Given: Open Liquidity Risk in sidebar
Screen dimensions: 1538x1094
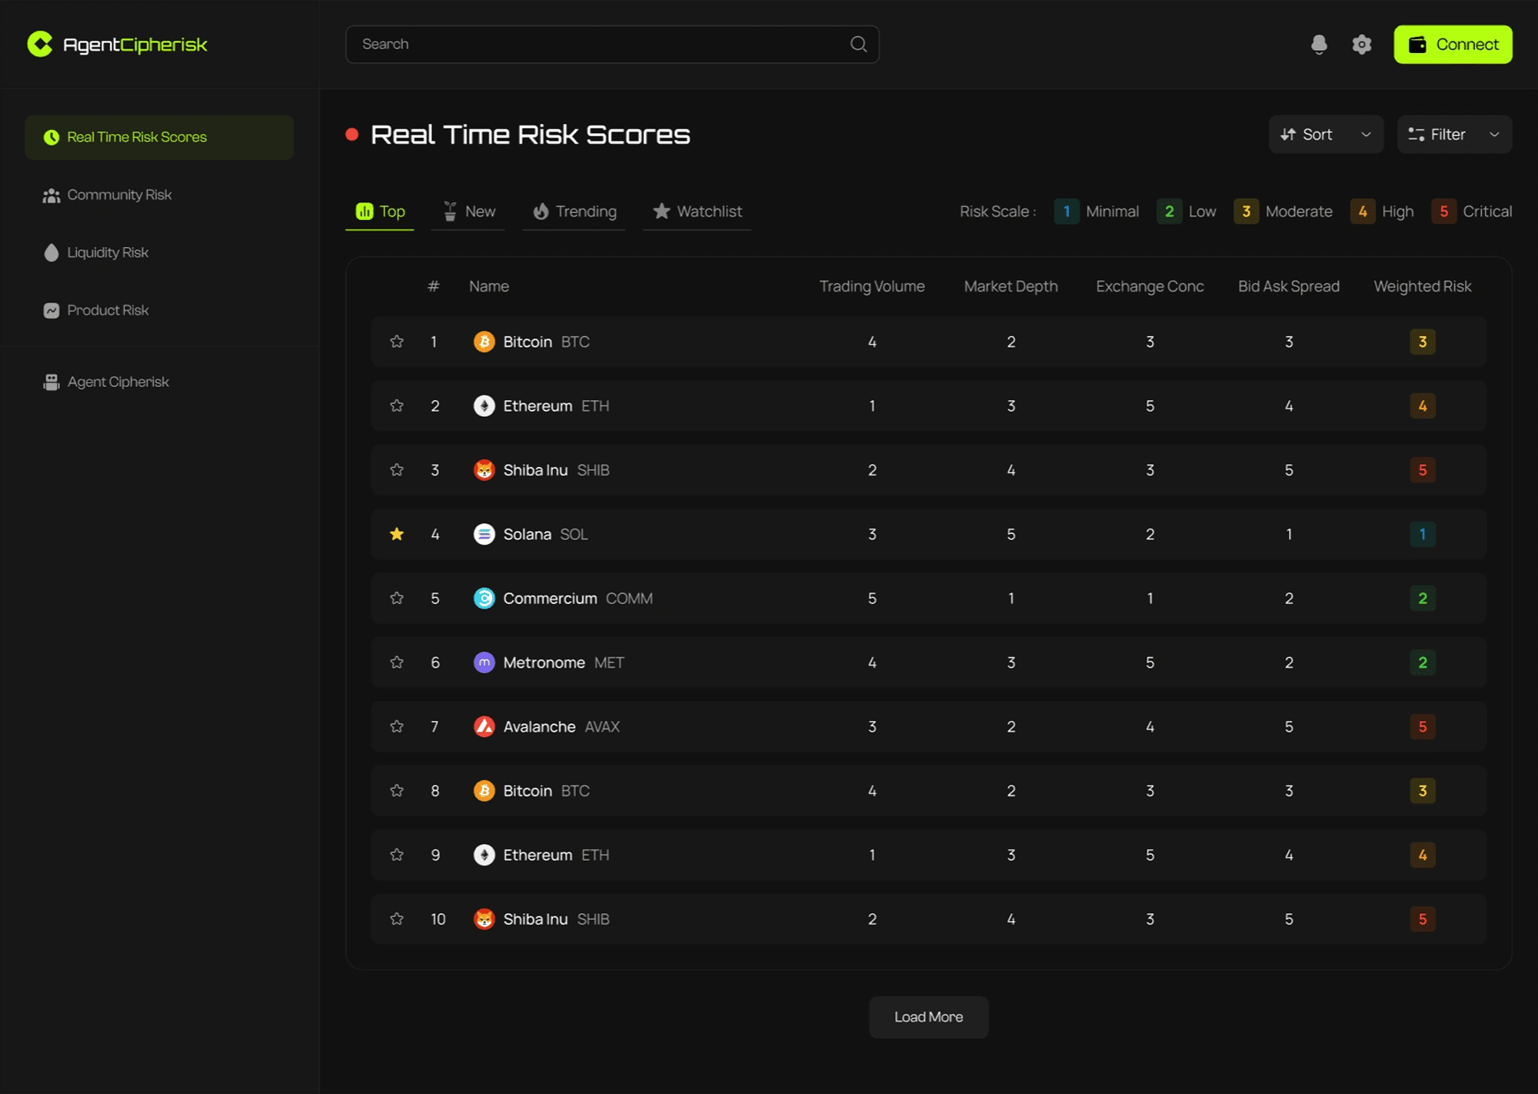Looking at the screenshot, I should 108,252.
